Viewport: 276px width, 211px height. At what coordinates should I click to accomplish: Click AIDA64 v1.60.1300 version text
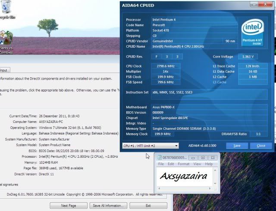pyautogui.click(x=202, y=146)
